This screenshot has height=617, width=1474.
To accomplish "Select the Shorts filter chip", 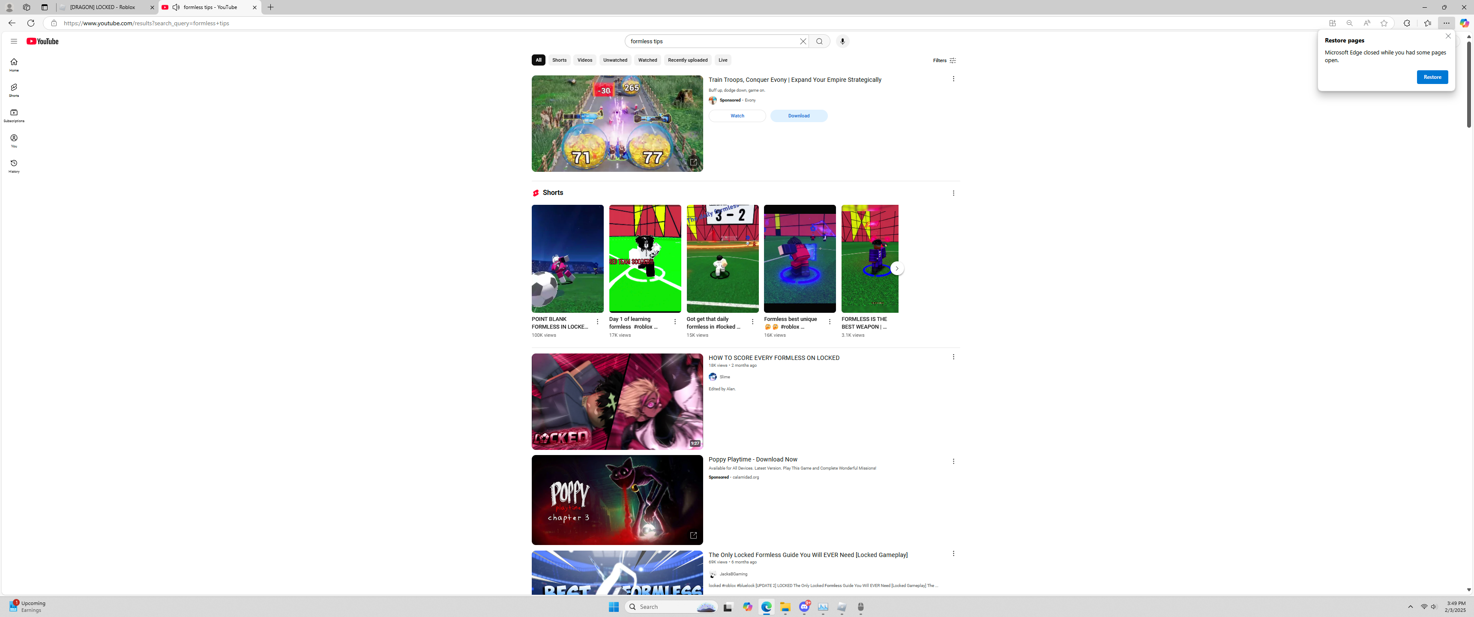I will tap(559, 60).
